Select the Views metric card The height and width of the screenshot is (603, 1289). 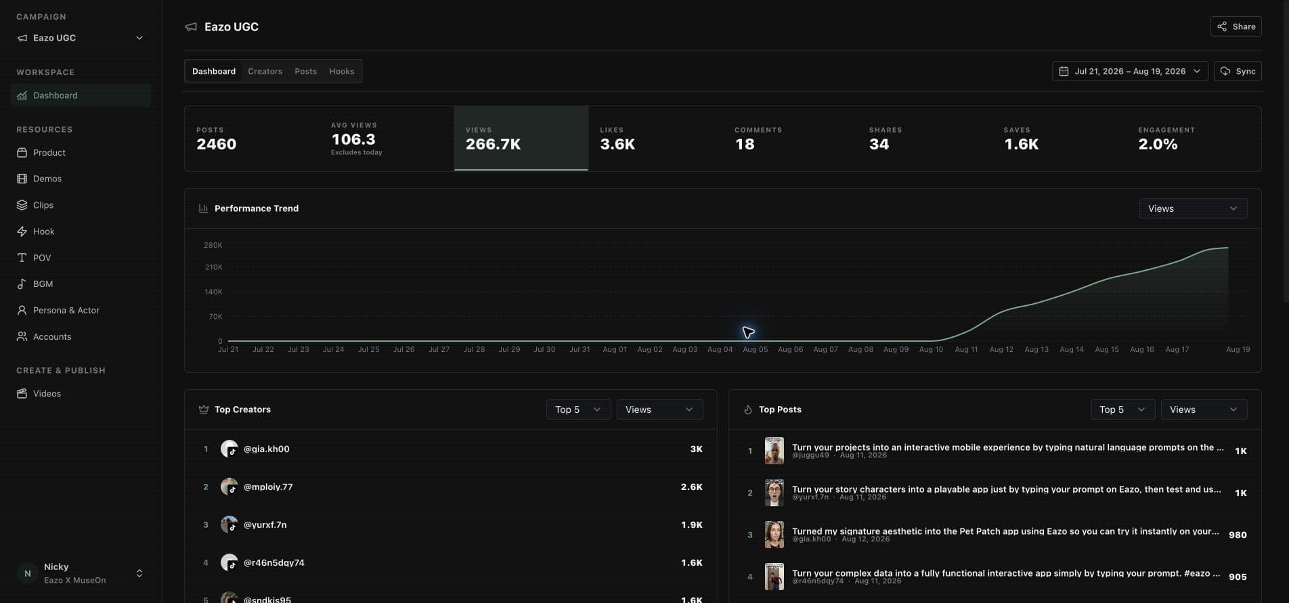pyautogui.click(x=521, y=138)
